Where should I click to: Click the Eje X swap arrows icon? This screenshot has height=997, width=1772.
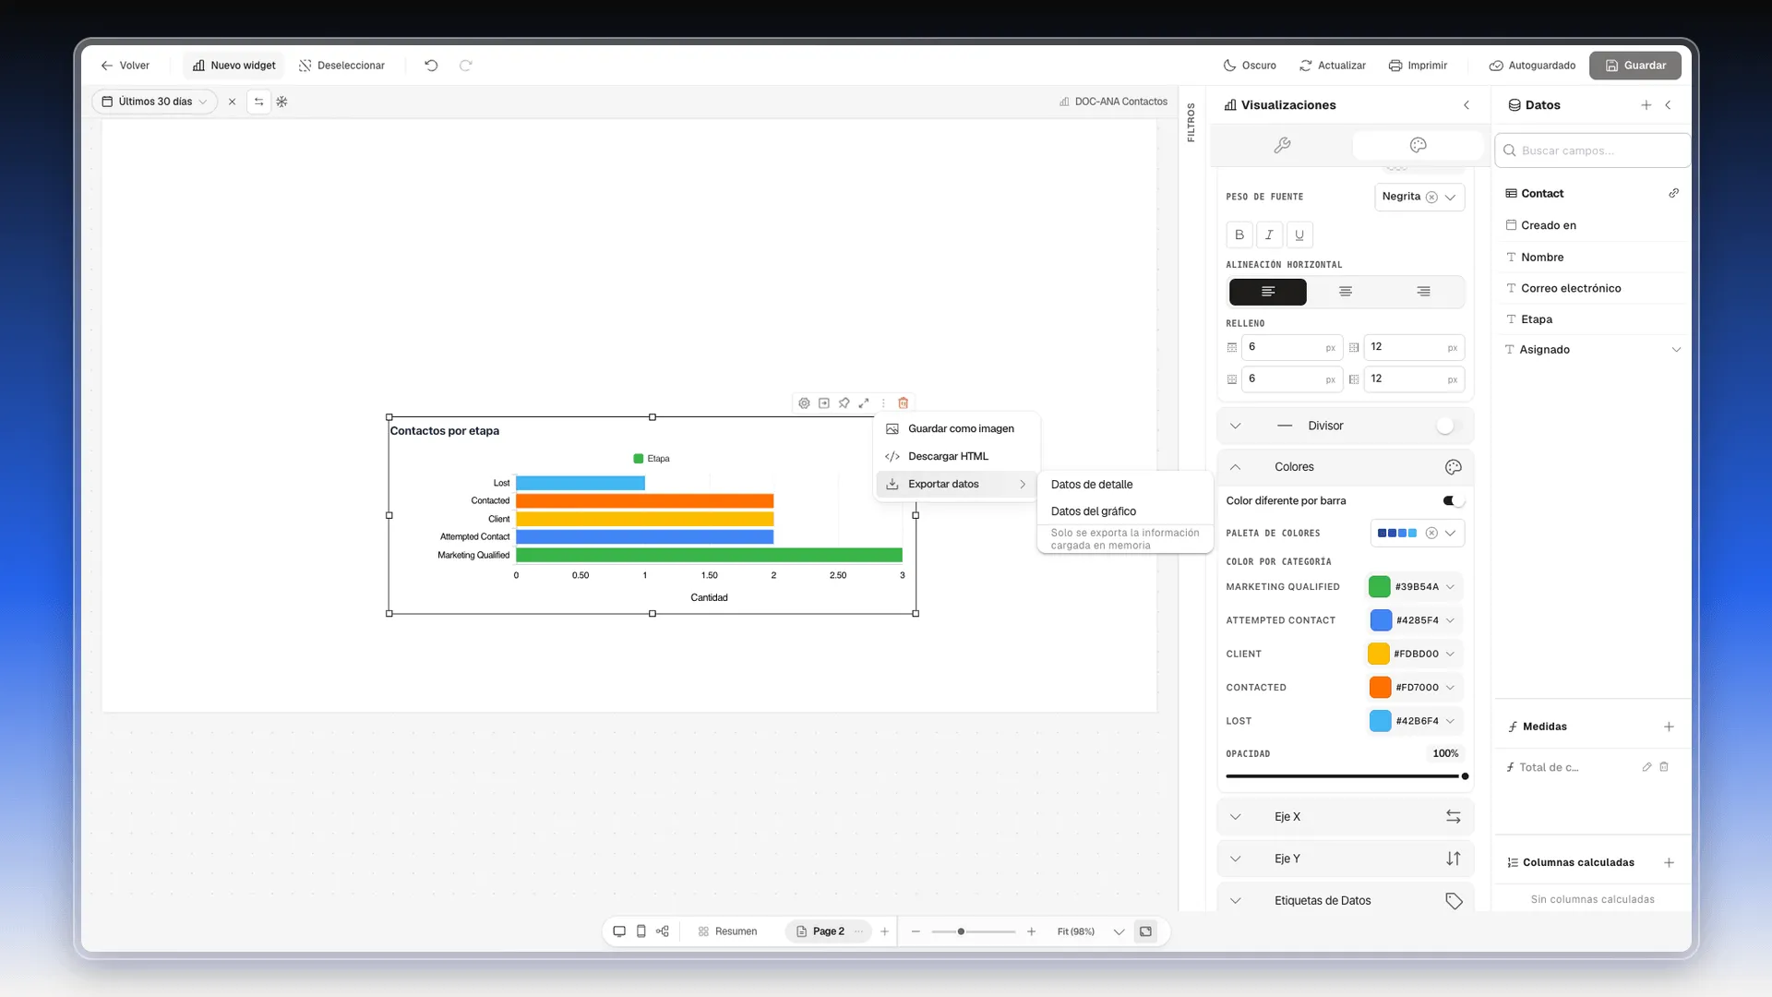1454,817
